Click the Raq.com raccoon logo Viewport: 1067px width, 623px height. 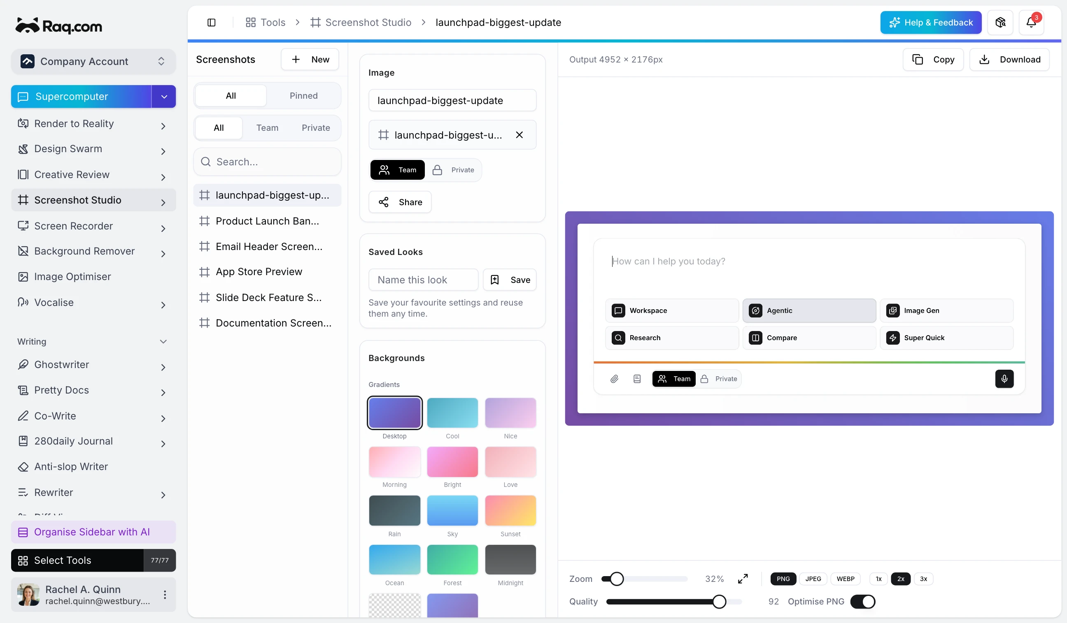(58, 26)
